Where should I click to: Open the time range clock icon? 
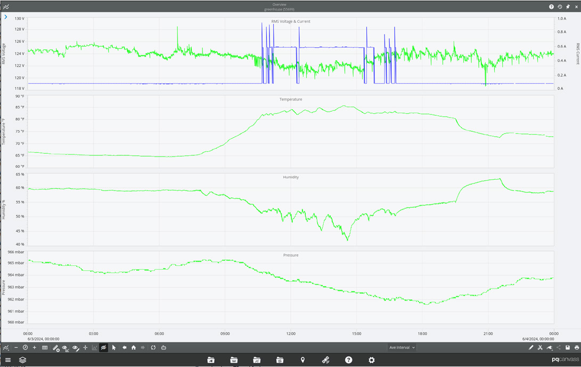tap(25, 348)
